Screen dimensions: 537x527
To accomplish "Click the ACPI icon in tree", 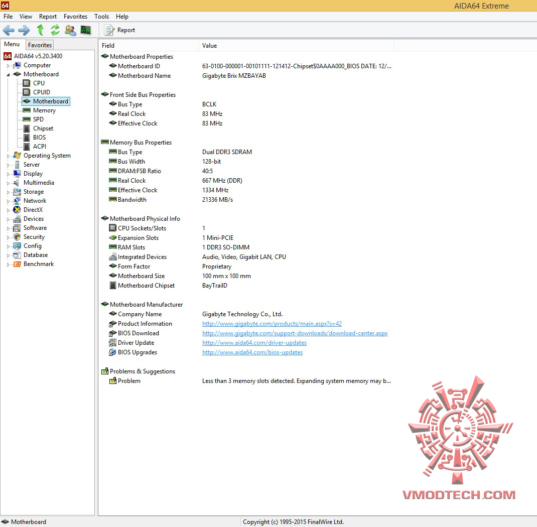I will coord(27,146).
